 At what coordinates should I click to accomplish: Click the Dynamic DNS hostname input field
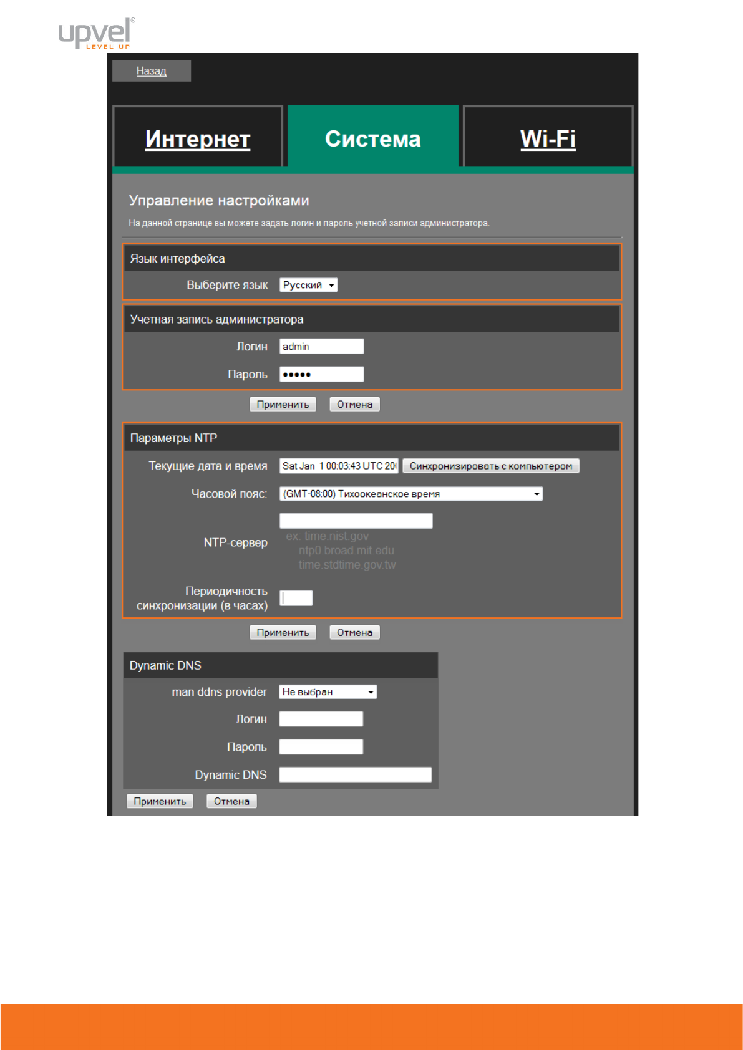click(355, 775)
